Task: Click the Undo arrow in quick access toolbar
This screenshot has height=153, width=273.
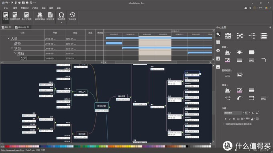Action: pos(6,3)
